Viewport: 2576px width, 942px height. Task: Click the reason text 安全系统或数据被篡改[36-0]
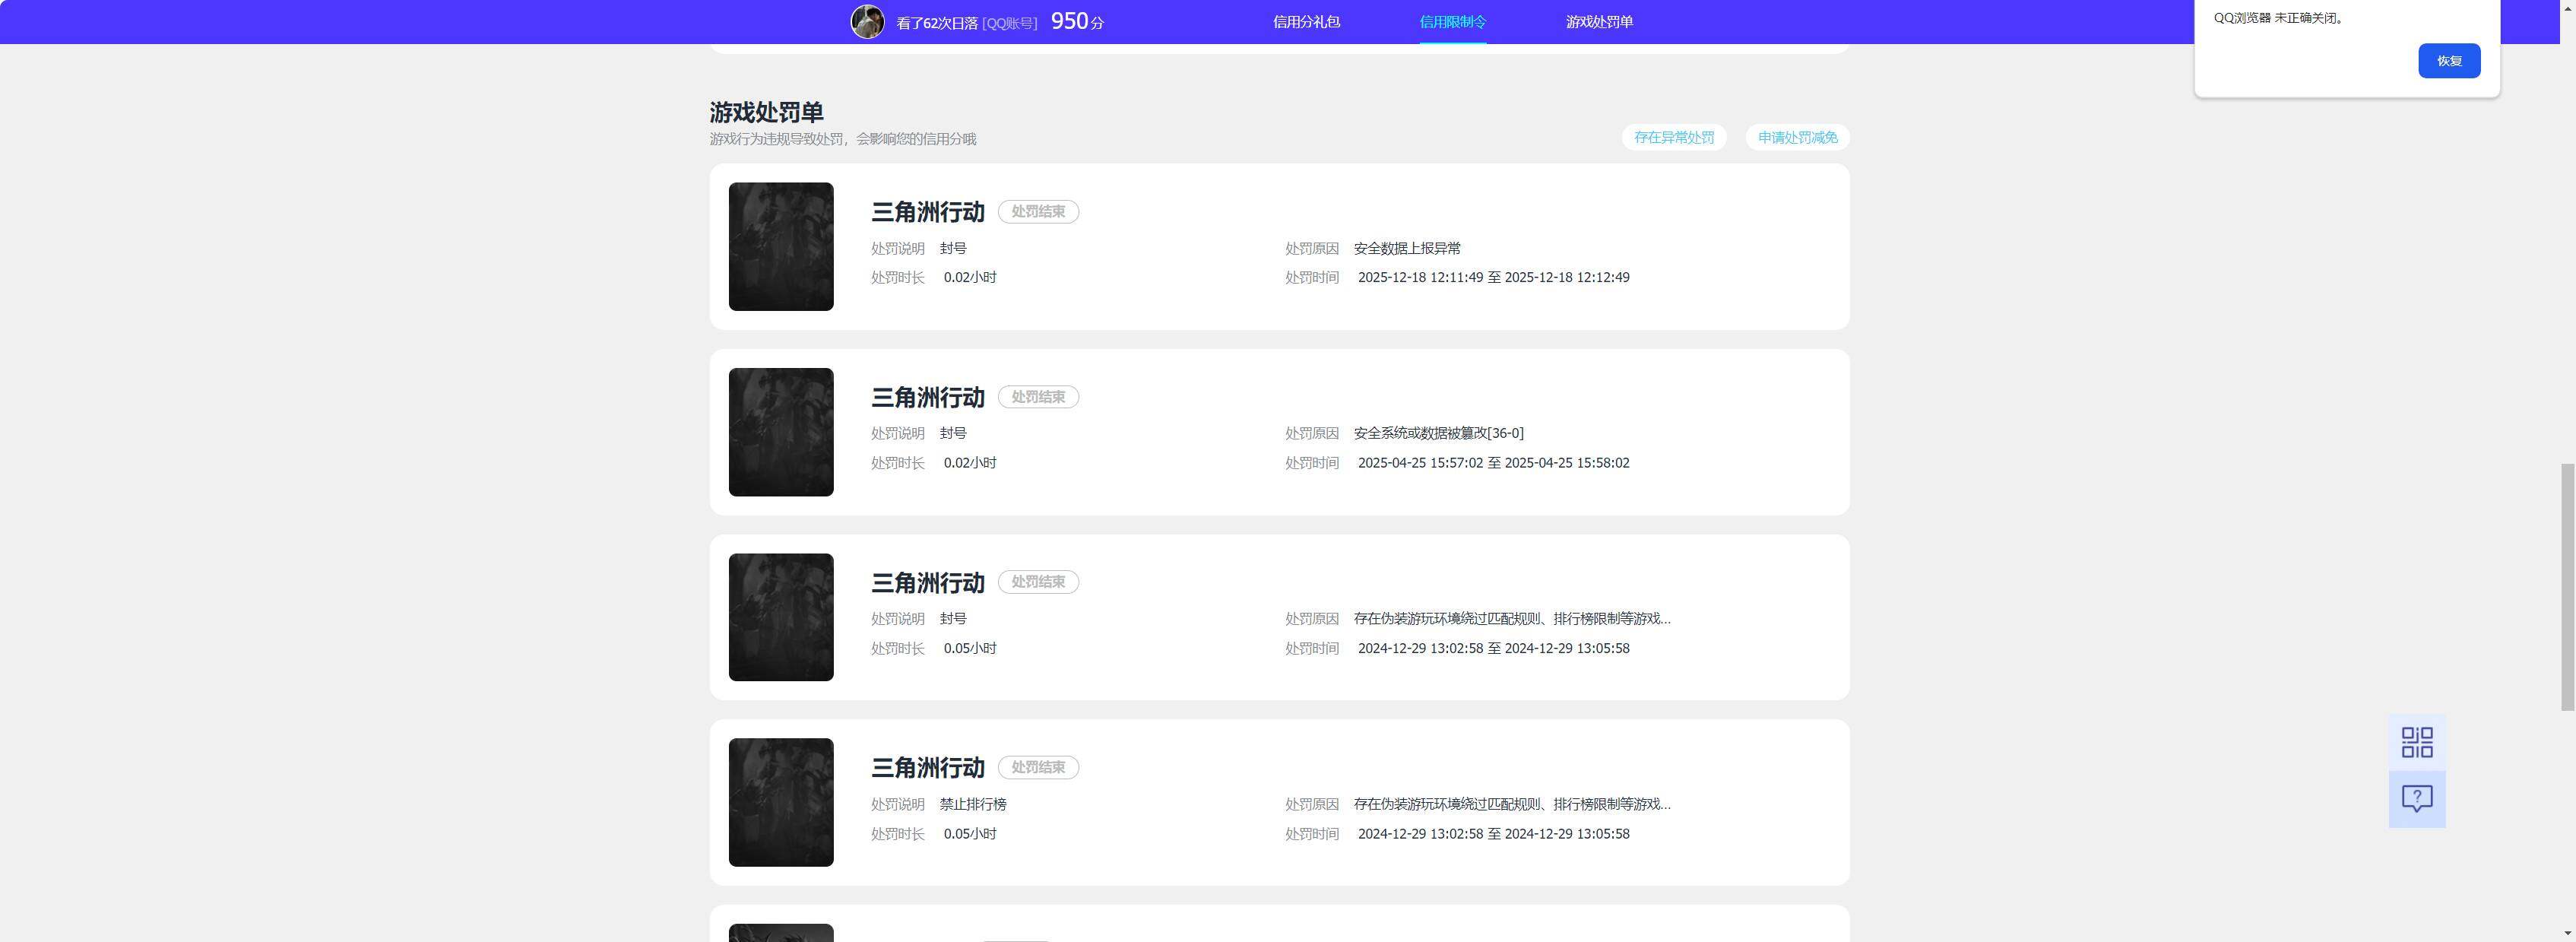pyautogui.click(x=1439, y=433)
